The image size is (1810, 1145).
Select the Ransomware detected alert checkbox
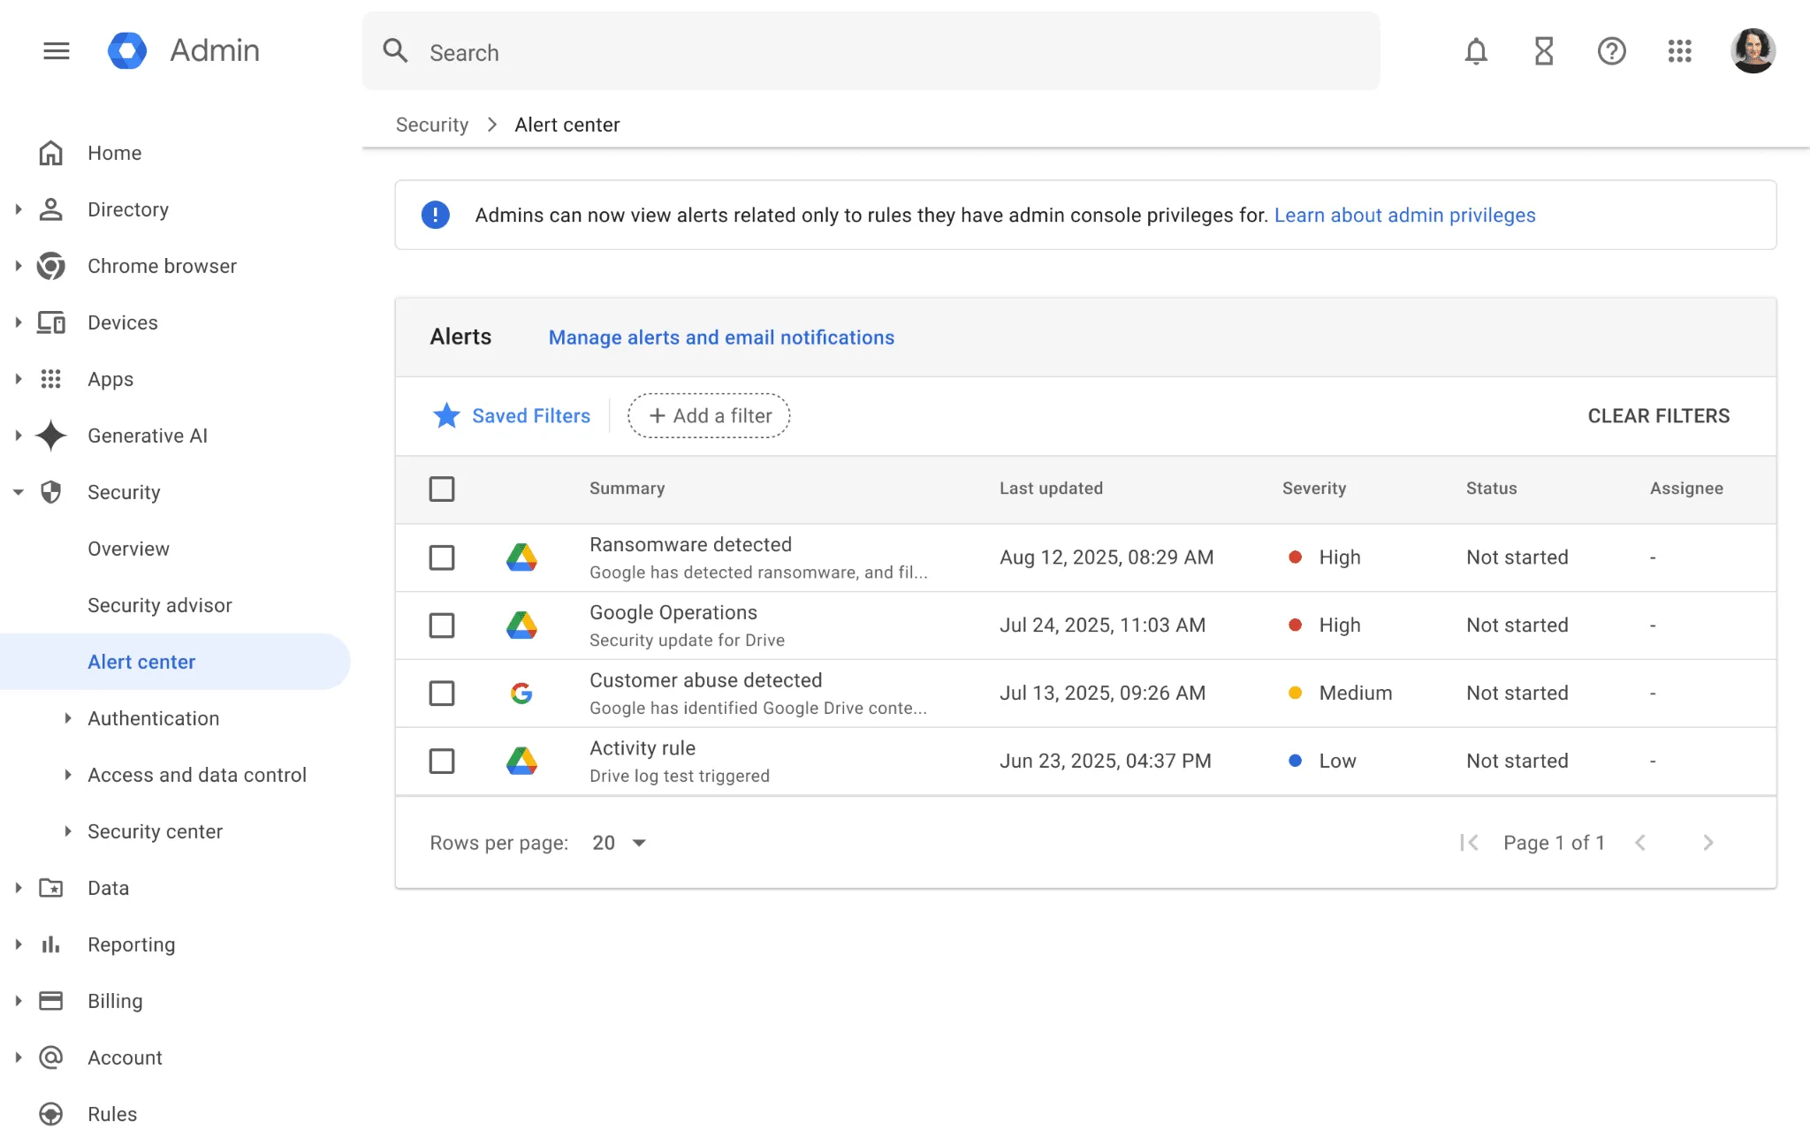[442, 557]
